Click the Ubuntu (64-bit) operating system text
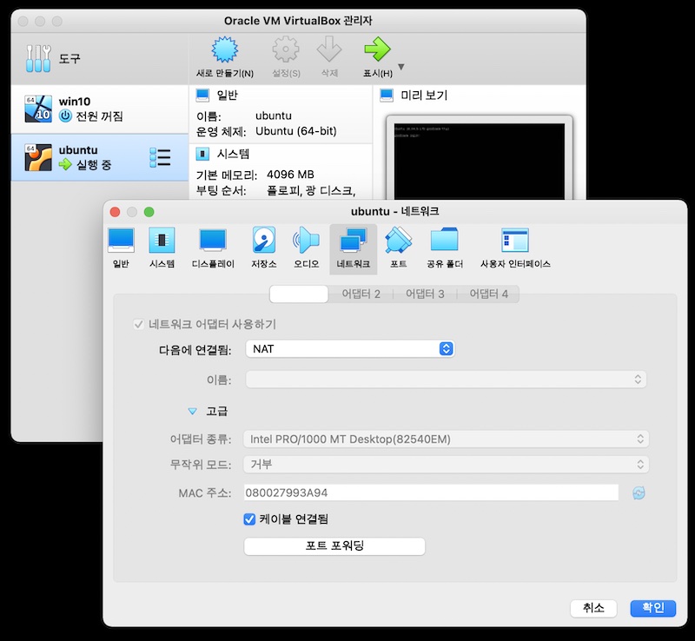The image size is (695, 641). click(x=296, y=131)
